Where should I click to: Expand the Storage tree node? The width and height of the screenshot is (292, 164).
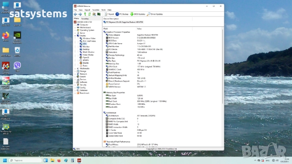pos(75,71)
